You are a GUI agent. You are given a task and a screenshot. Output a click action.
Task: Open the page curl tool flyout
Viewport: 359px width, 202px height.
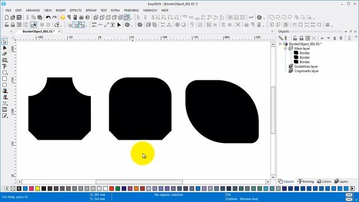[4, 116]
